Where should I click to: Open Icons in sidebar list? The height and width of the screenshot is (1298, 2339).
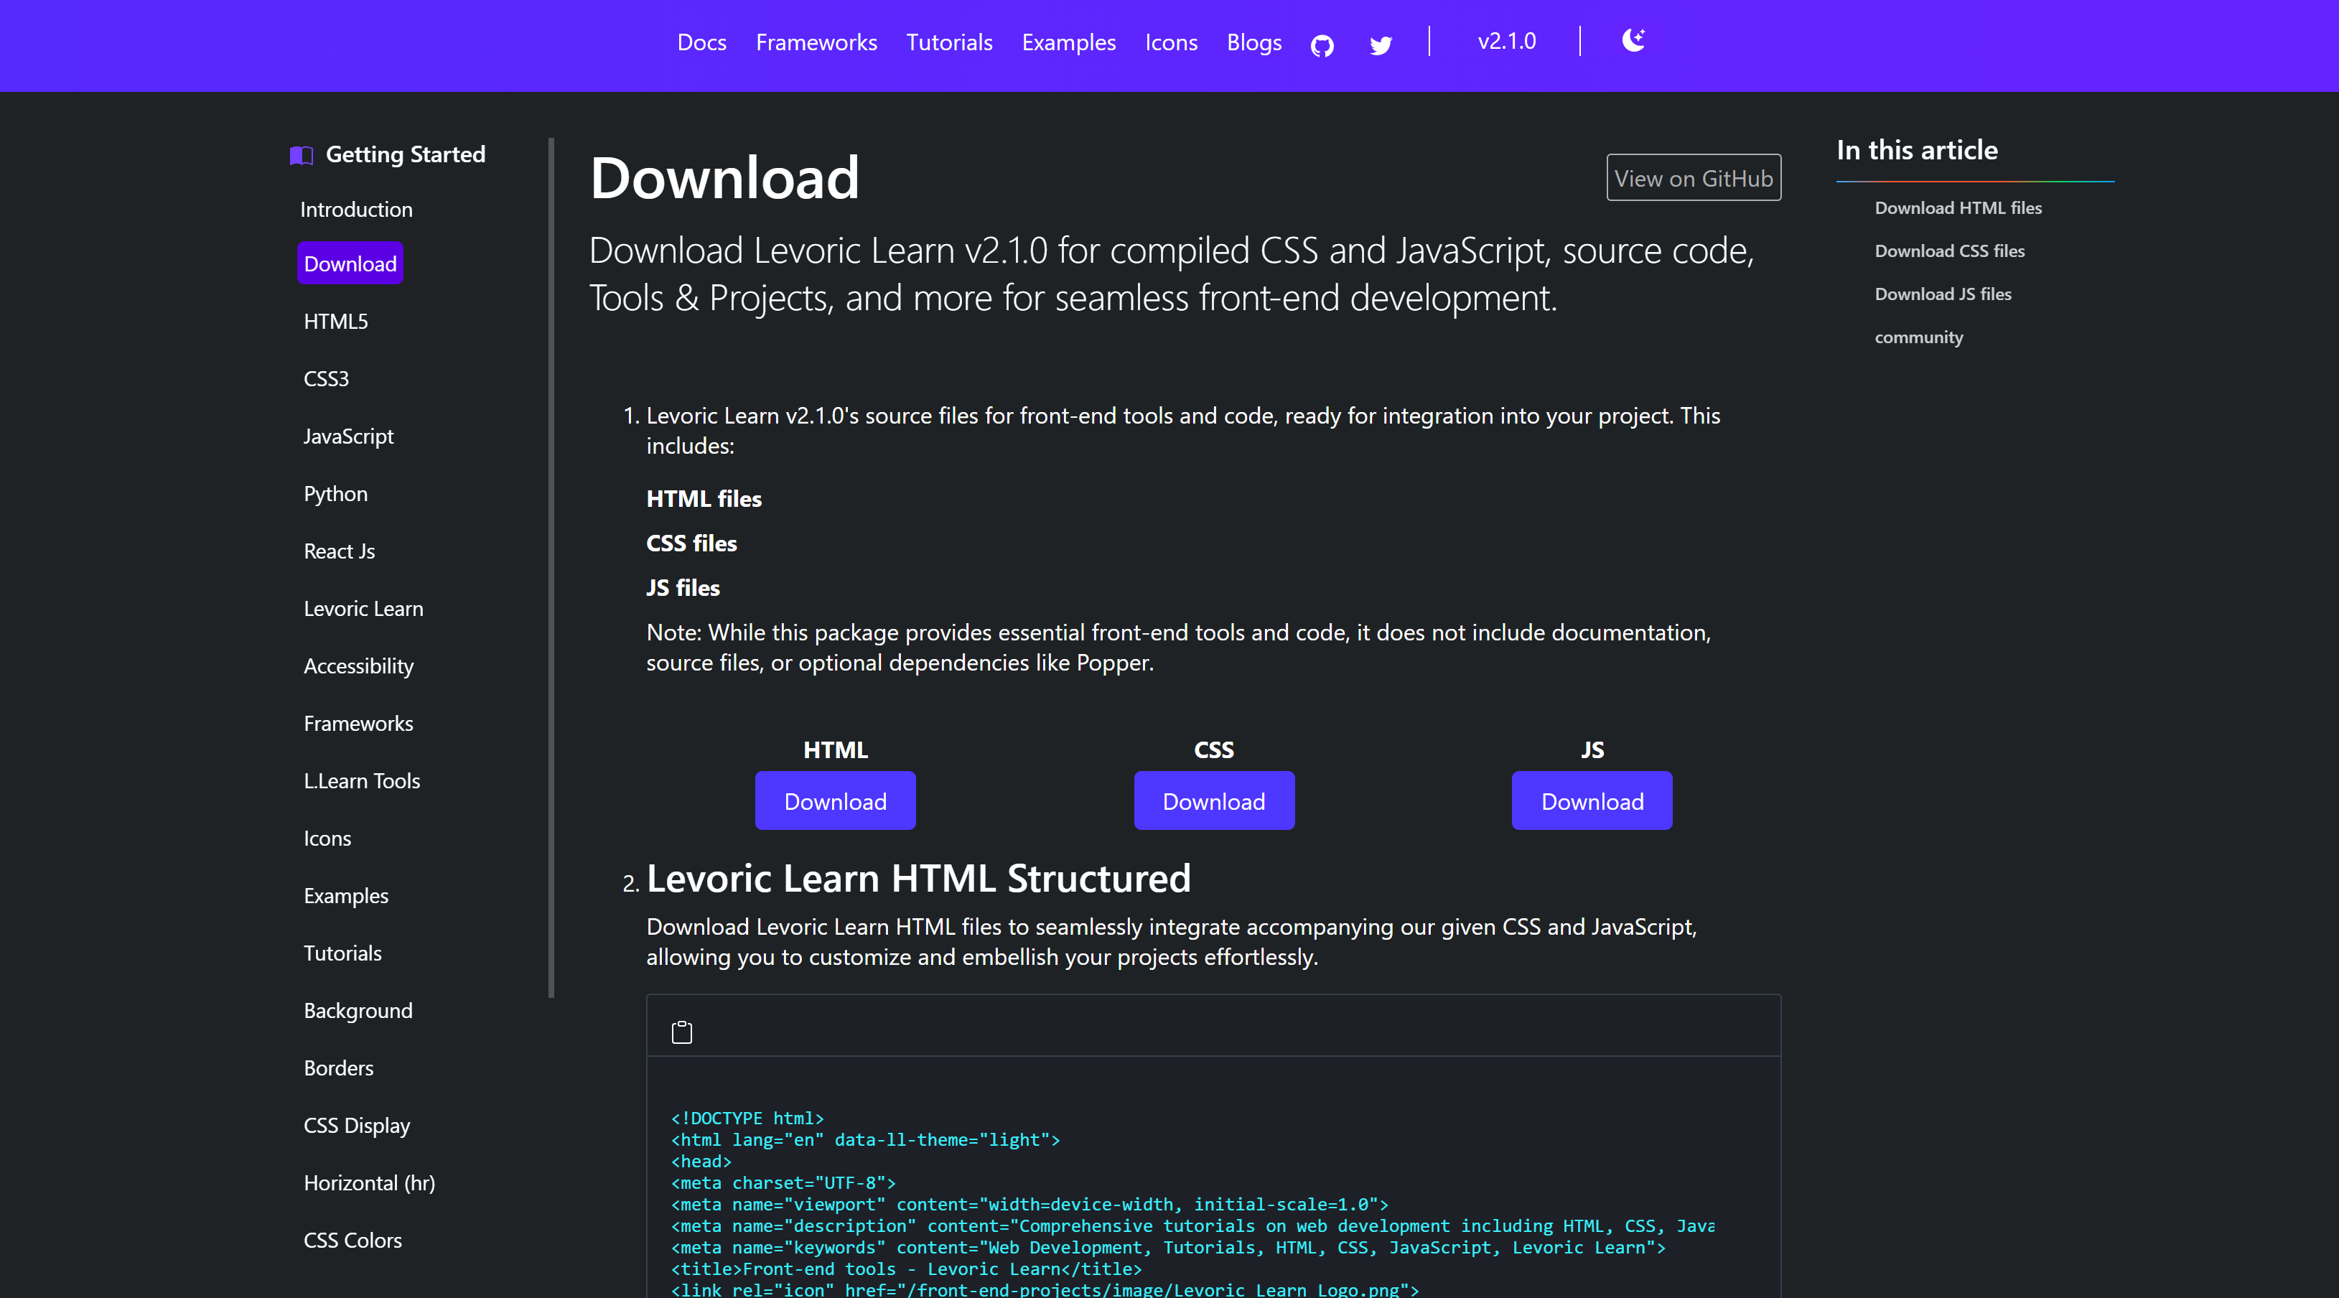328,839
